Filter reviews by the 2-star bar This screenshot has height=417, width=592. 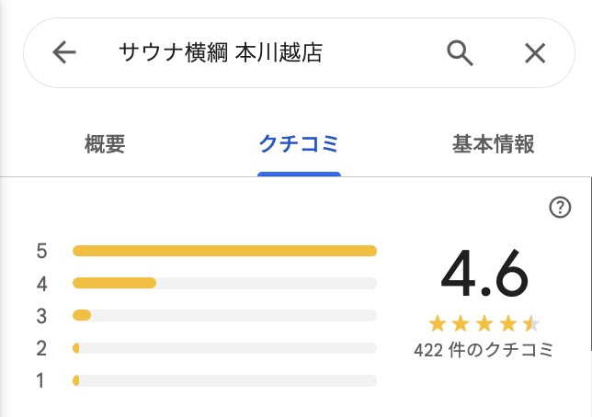224,348
